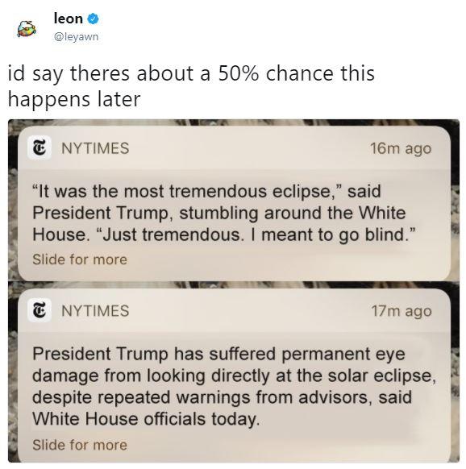Click the NYTimes logo icon in the 17m ago notification
Viewport: 466px width, 469px height.
40,310
